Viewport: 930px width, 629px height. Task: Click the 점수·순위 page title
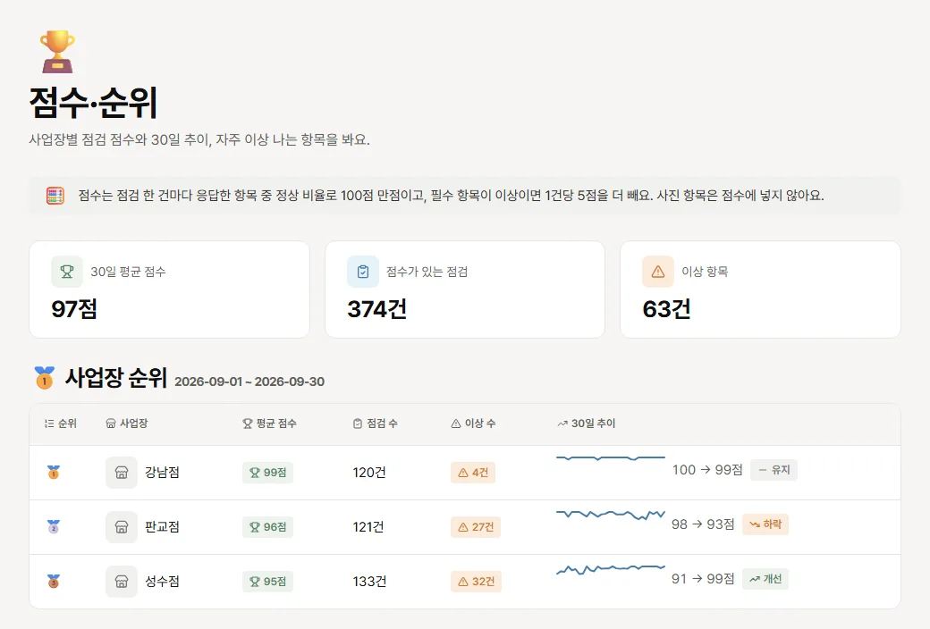[x=93, y=103]
